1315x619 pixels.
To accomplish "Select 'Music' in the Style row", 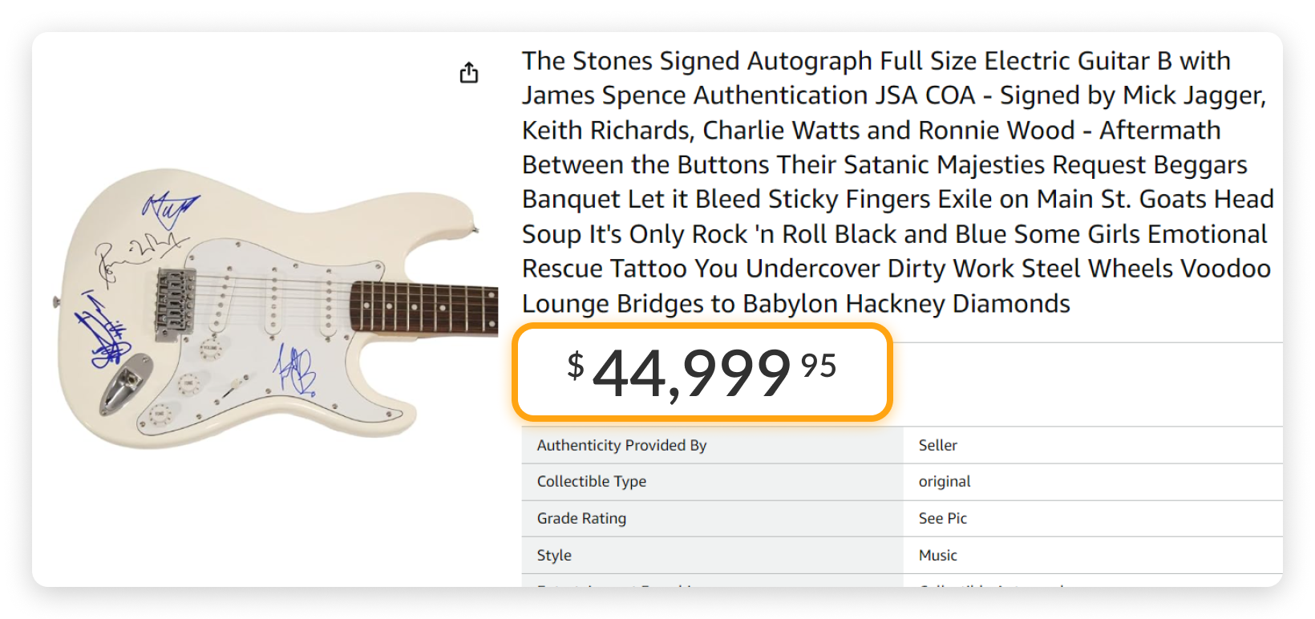I will (937, 555).
